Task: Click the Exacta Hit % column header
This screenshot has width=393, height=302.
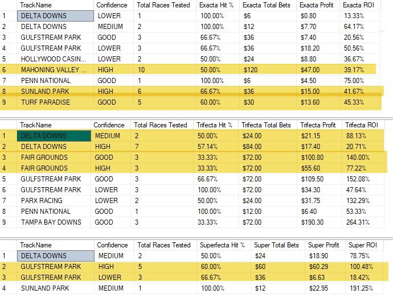Action: pos(218,5)
